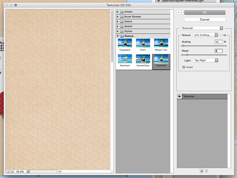Click the Brush Strokes folder icon
Screen dimensions: 237x178
(x=122, y=17)
